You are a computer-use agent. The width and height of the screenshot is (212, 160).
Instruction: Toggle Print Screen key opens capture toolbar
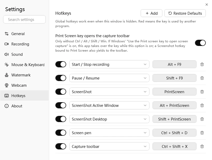[x=200, y=43]
